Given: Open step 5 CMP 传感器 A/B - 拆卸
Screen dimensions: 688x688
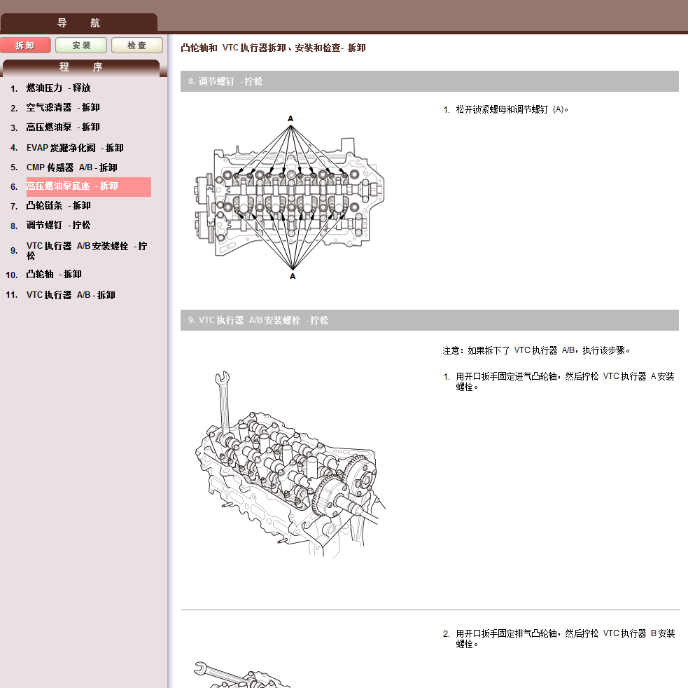Looking at the screenshot, I should 71,167.
